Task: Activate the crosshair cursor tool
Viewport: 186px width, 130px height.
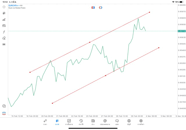Action: click(x=4, y=7)
